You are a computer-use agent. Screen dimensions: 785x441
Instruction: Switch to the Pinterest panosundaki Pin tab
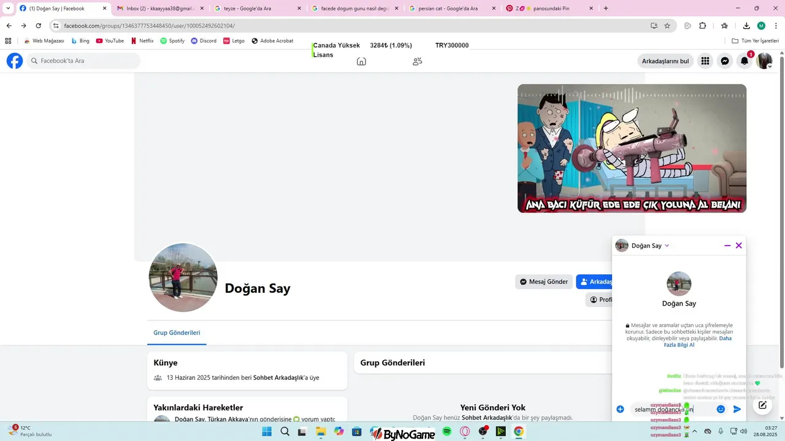pyautogui.click(x=550, y=9)
